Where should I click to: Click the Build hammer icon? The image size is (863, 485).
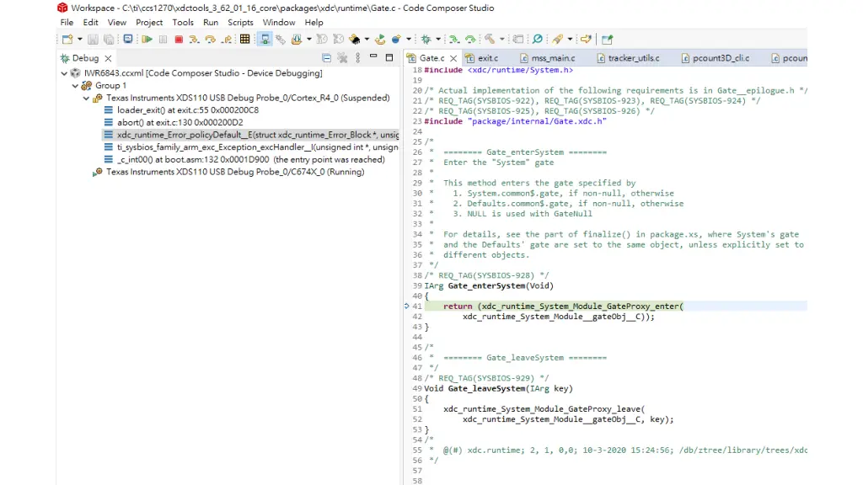point(490,39)
